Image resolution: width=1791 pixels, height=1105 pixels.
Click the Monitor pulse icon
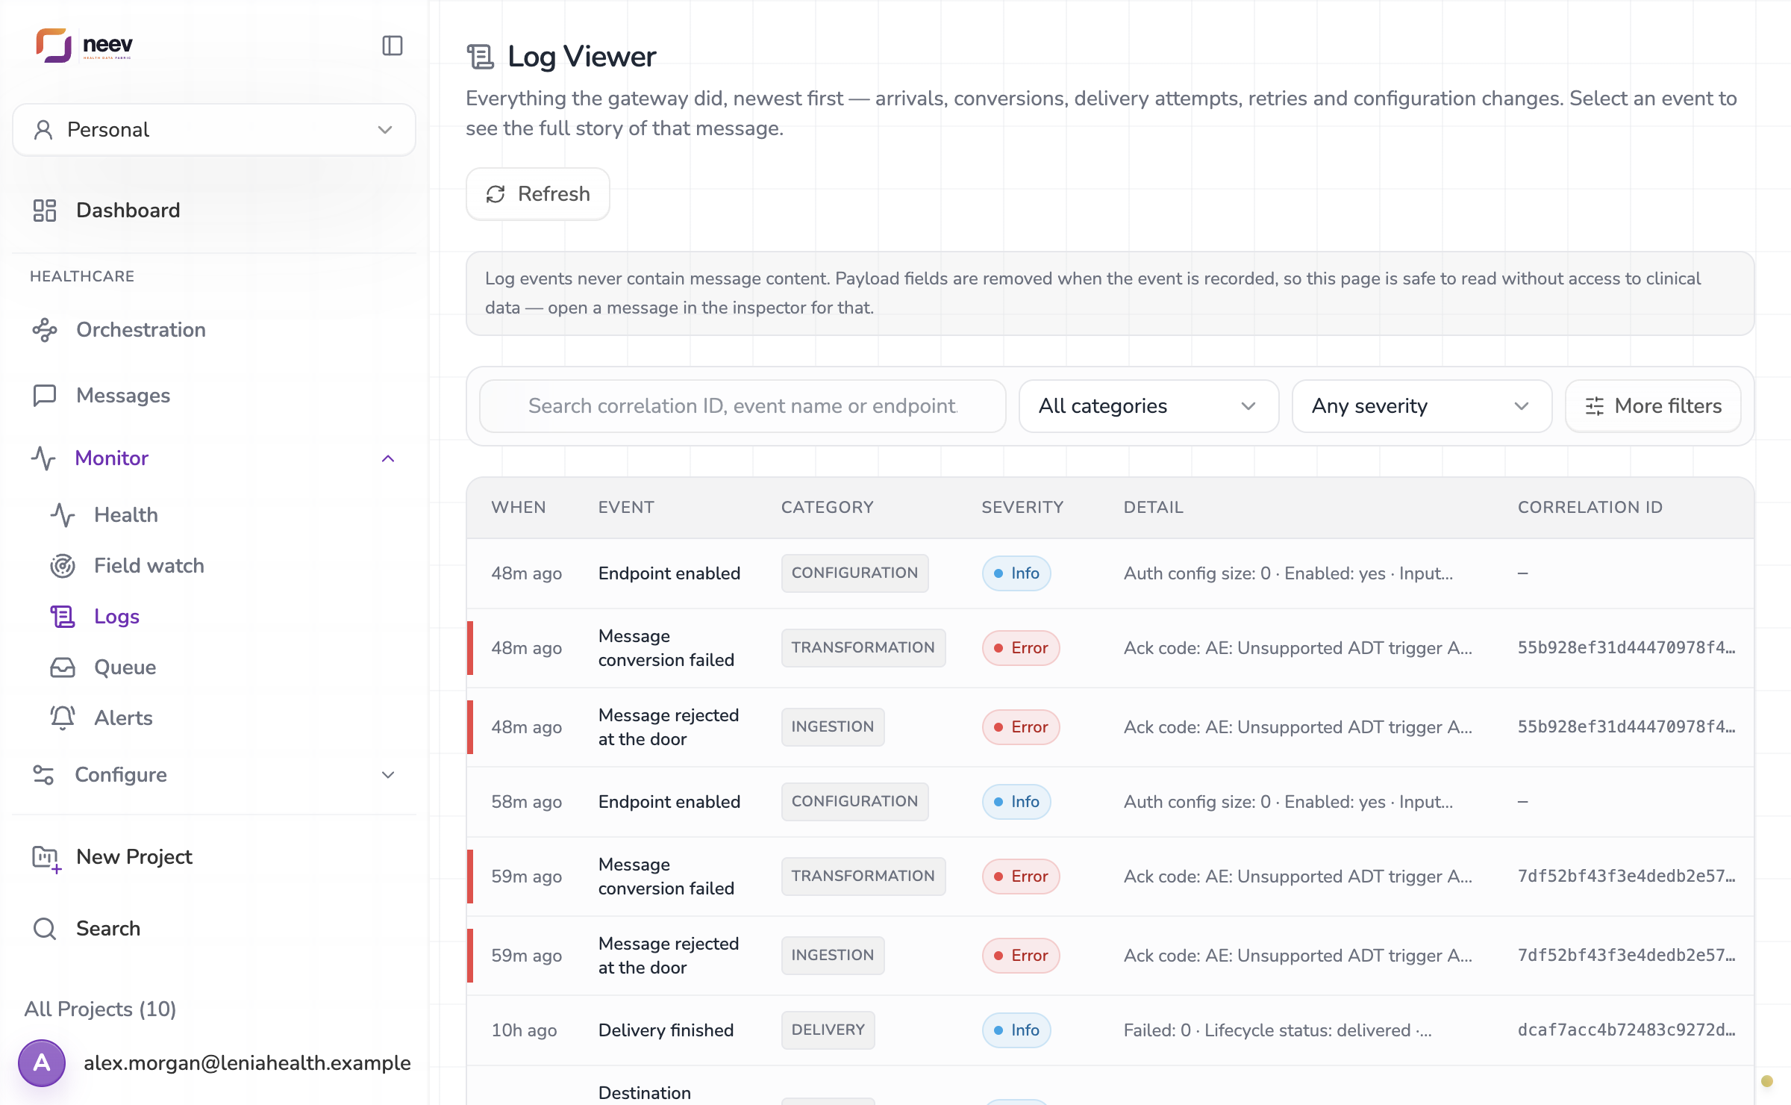pos(43,458)
